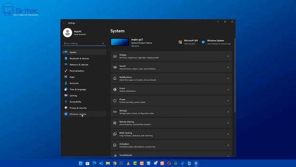Click the Focus icon

click(x=115, y=90)
